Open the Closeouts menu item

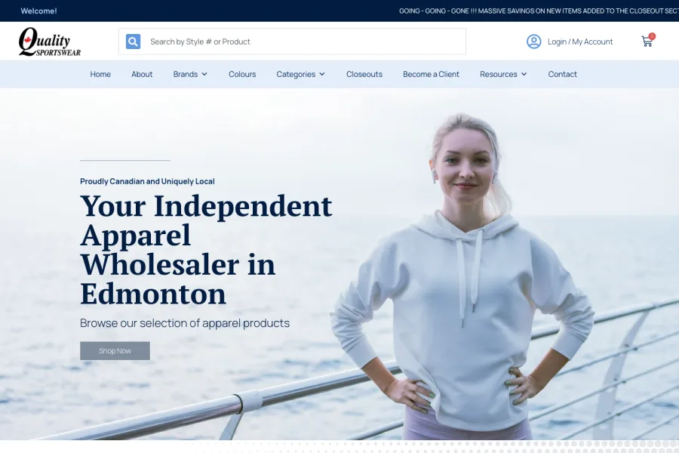[x=364, y=74]
